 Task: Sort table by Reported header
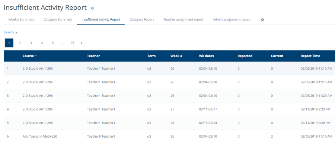point(245,56)
